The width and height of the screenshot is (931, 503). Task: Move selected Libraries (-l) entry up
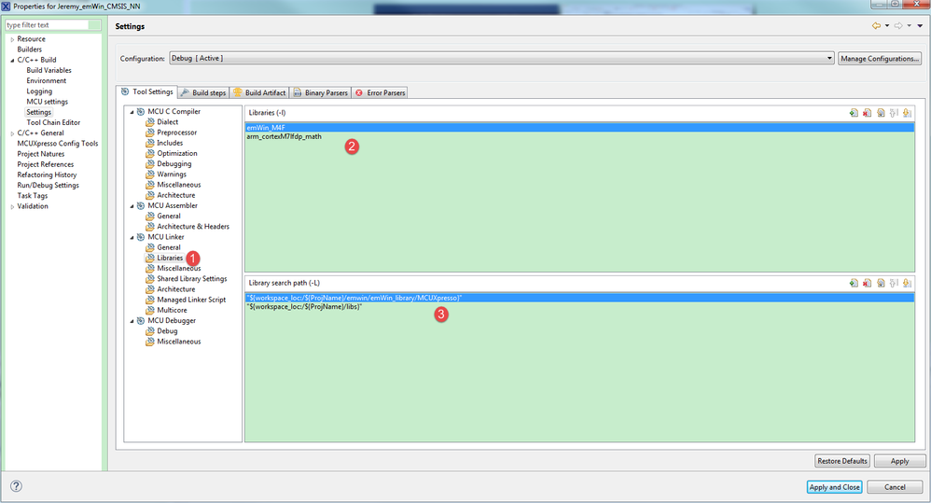click(x=895, y=113)
